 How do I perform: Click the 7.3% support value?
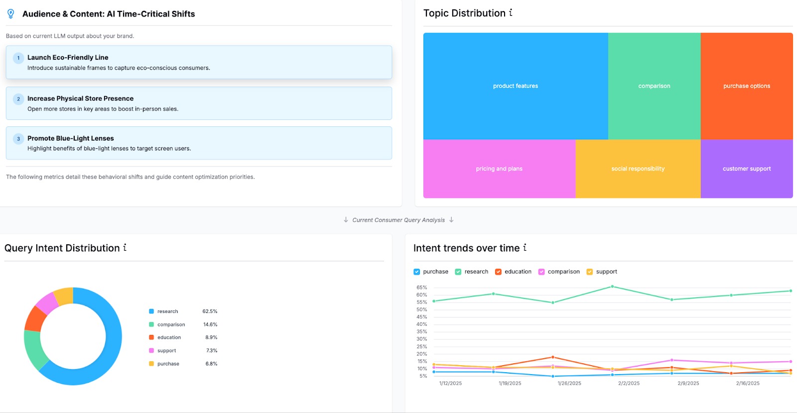(x=212, y=351)
